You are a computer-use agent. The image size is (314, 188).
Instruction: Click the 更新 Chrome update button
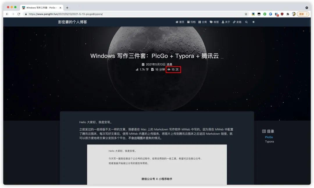point(303,14)
